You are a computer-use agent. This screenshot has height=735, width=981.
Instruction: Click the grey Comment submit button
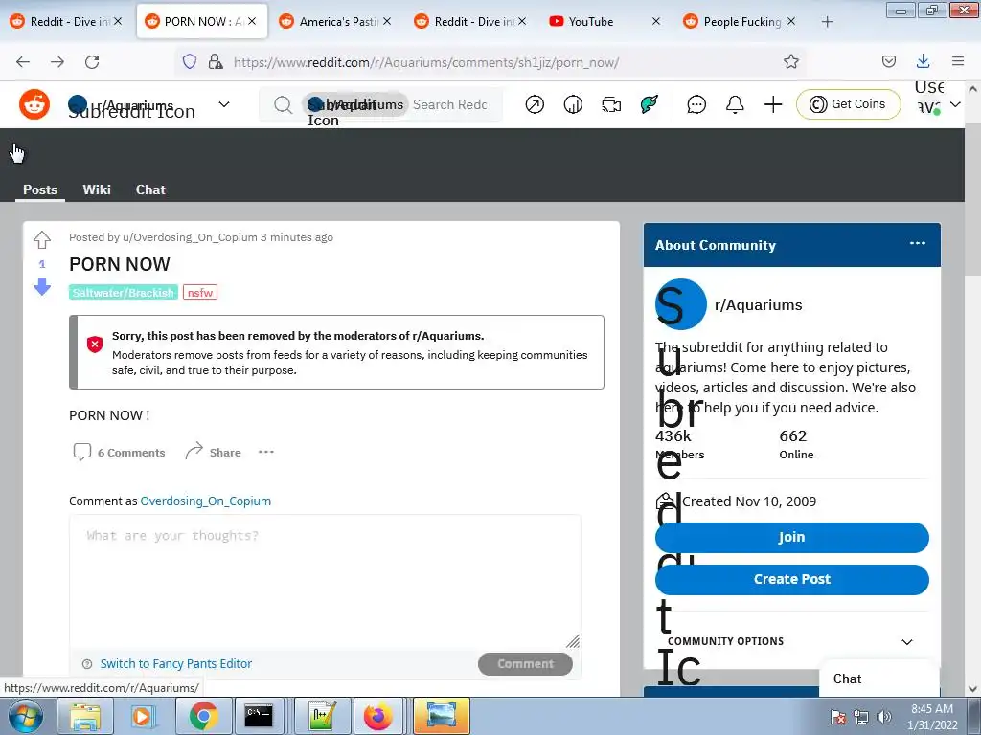pos(525,664)
